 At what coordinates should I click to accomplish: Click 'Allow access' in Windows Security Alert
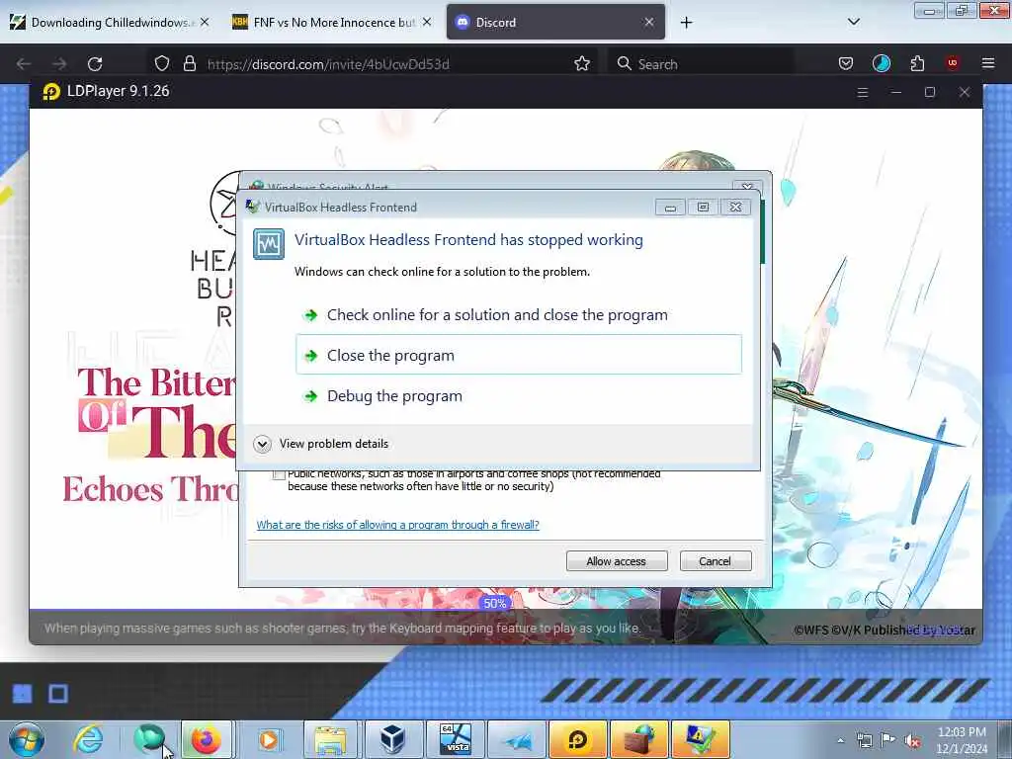pyautogui.click(x=617, y=561)
